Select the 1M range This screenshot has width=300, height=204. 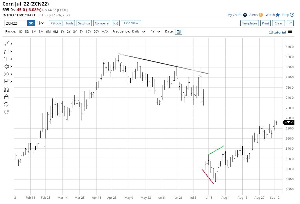[34, 32]
